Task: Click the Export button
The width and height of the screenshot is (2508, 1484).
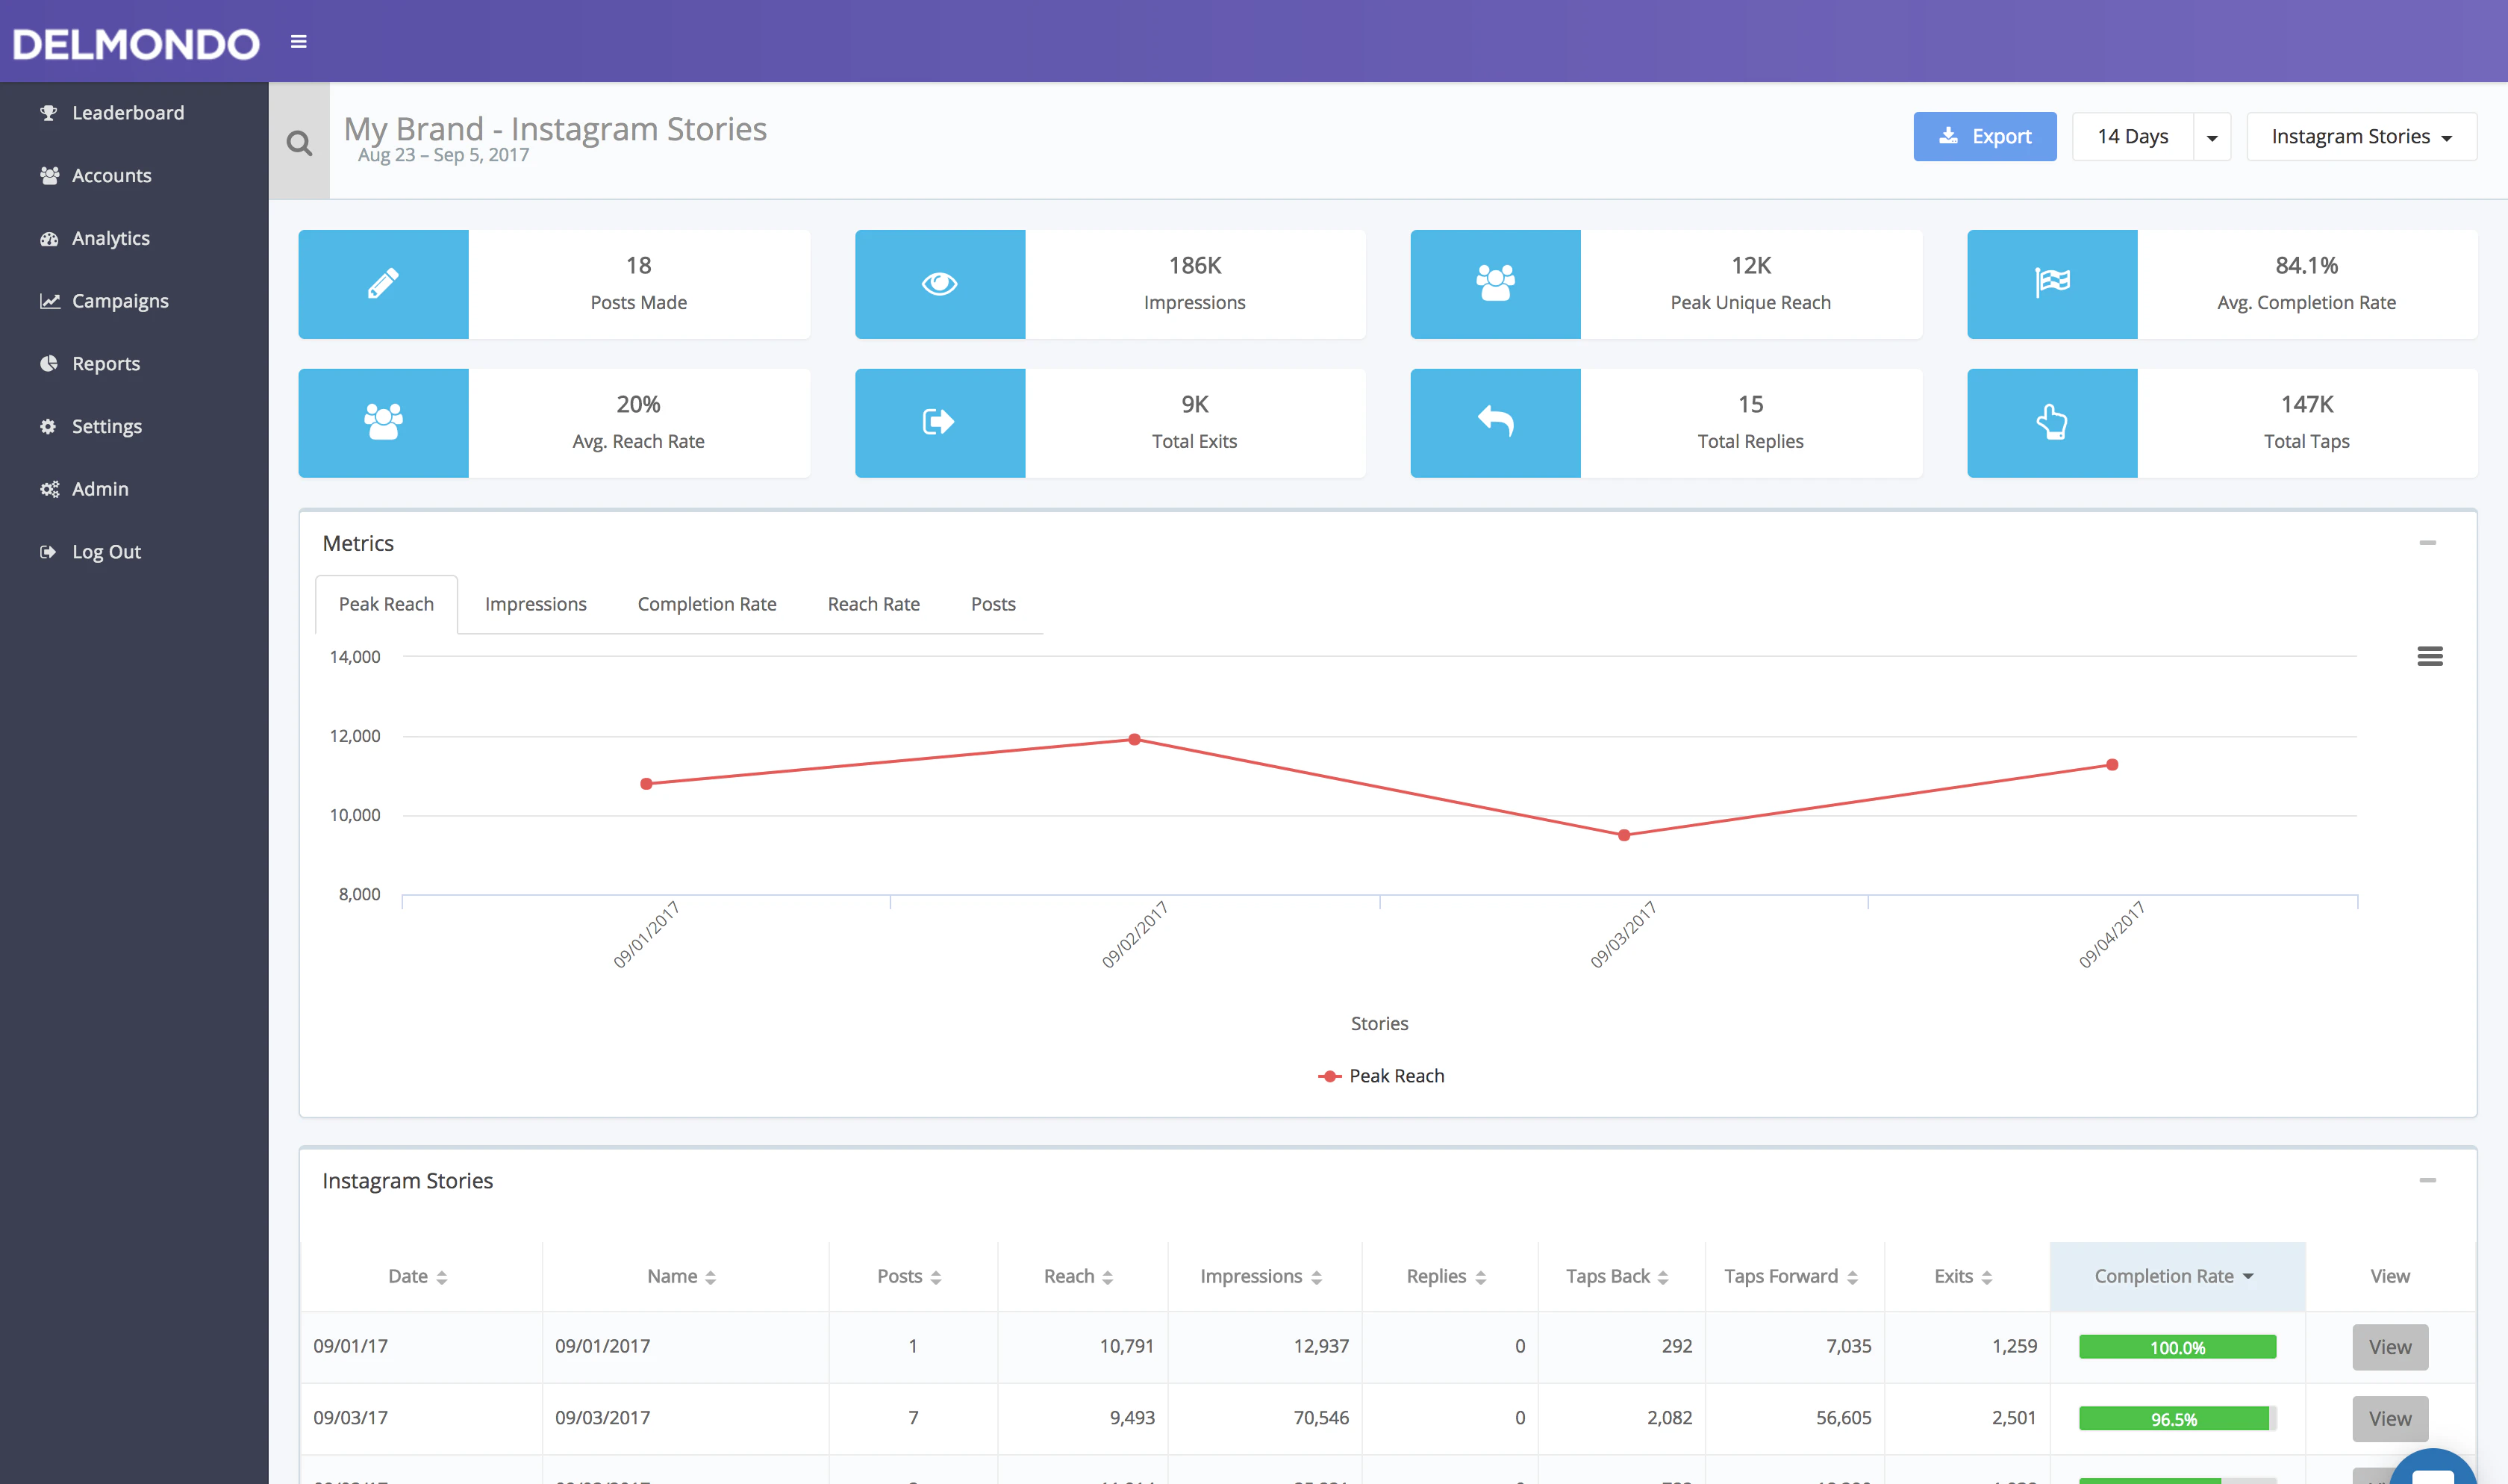Action: click(1984, 136)
